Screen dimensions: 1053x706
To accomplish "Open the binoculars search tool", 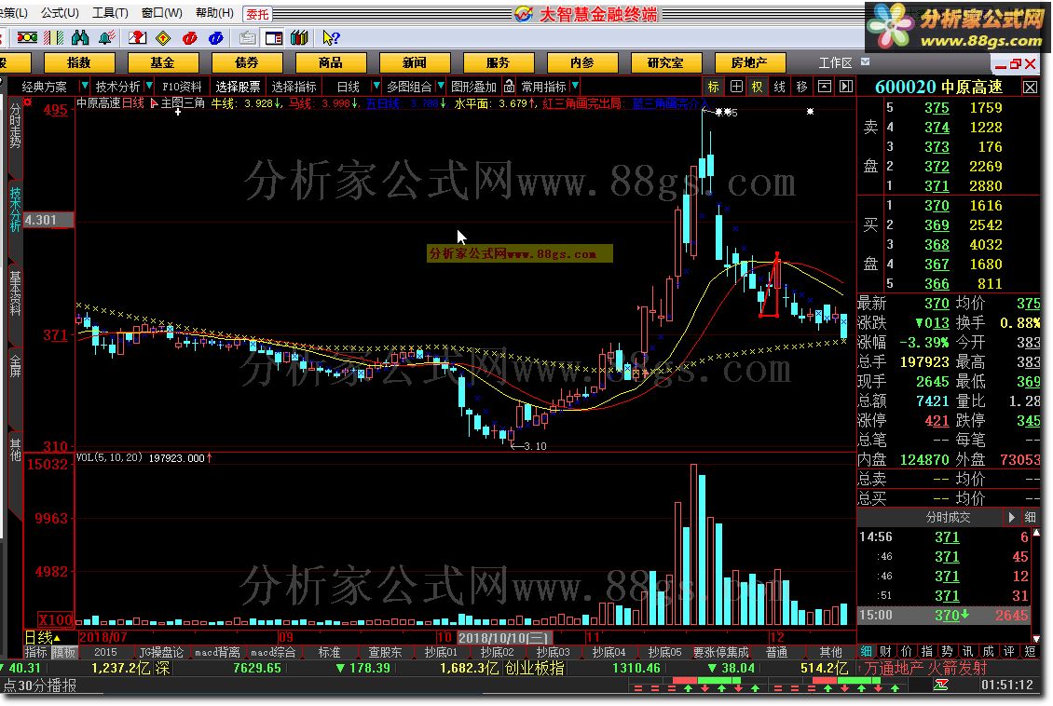I will [80, 37].
